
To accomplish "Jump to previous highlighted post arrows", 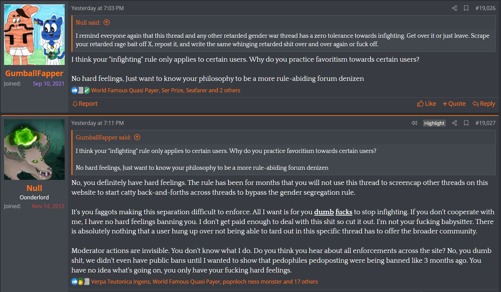I will (x=414, y=123).
